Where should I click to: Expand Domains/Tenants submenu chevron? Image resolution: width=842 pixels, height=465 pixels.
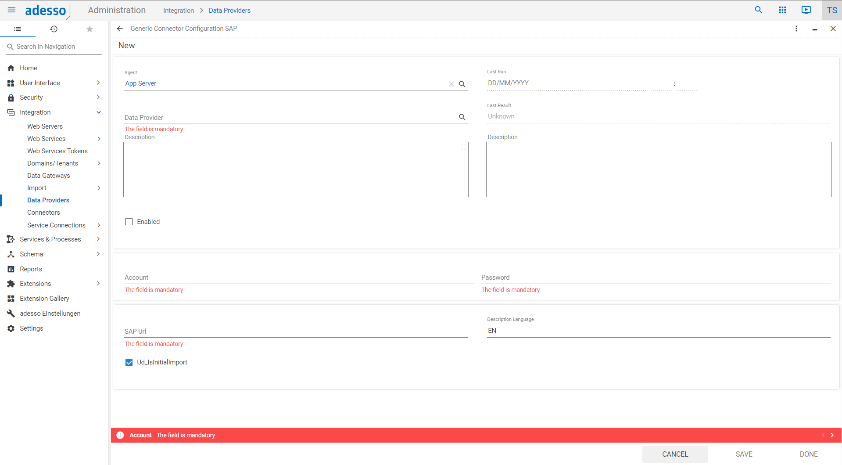coord(99,163)
